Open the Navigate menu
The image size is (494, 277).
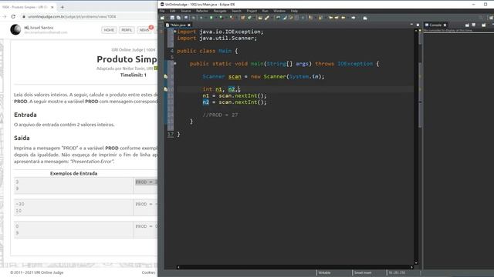pos(220,11)
